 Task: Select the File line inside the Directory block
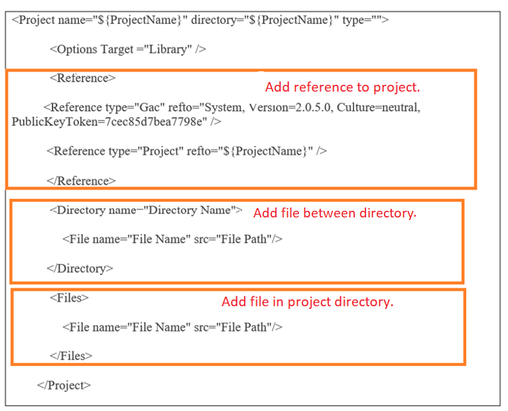(172, 239)
